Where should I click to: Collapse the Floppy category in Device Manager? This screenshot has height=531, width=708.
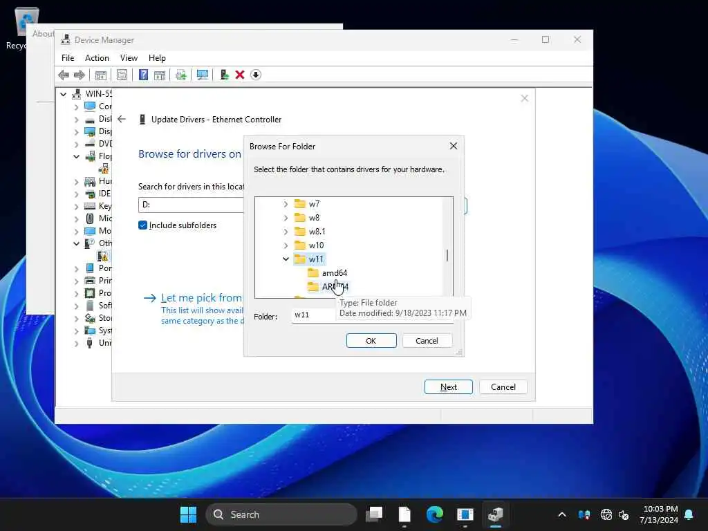coord(76,157)
